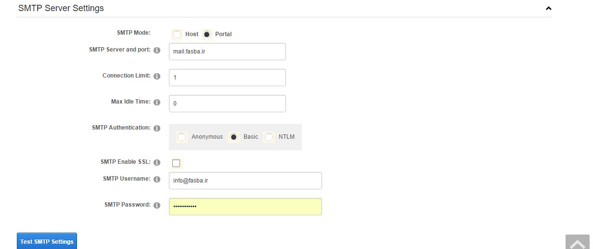Show SMTP Password help icon
Screen dimensions: 593x249
(157, 205)
